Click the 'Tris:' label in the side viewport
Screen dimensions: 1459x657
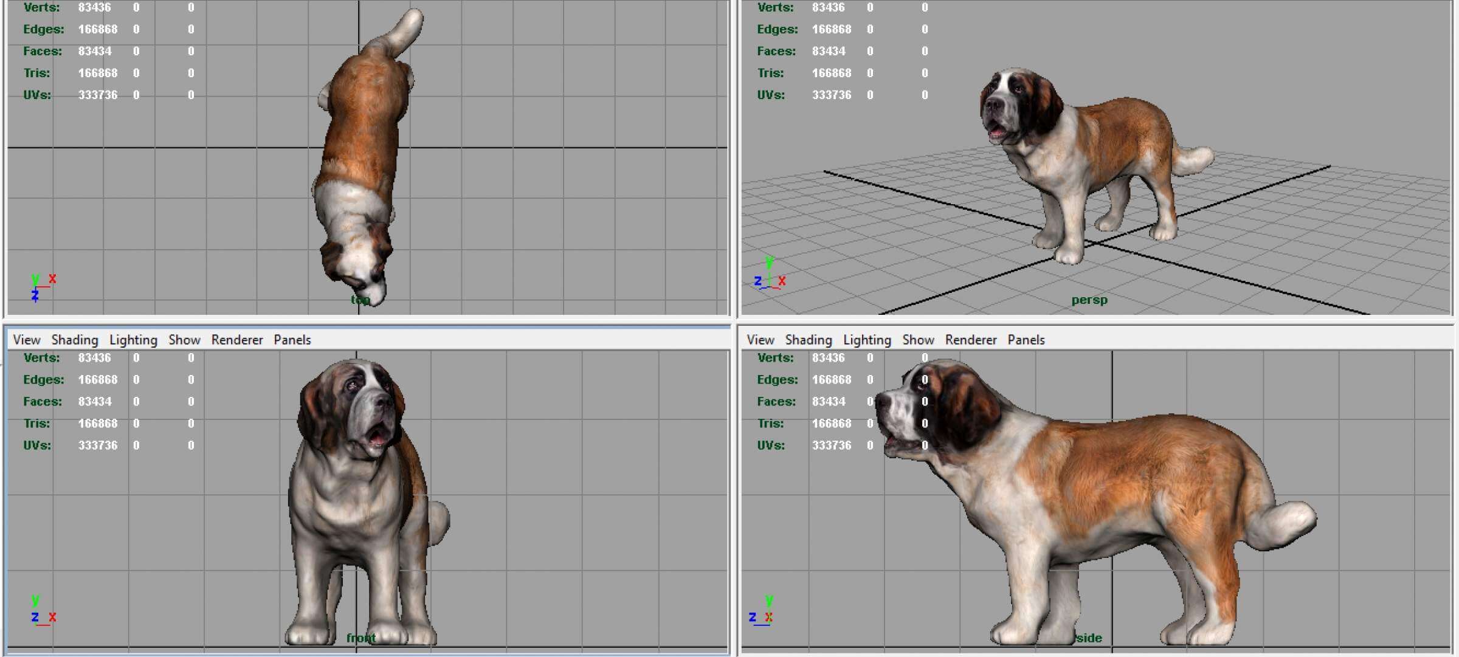[x=770, y=423]
